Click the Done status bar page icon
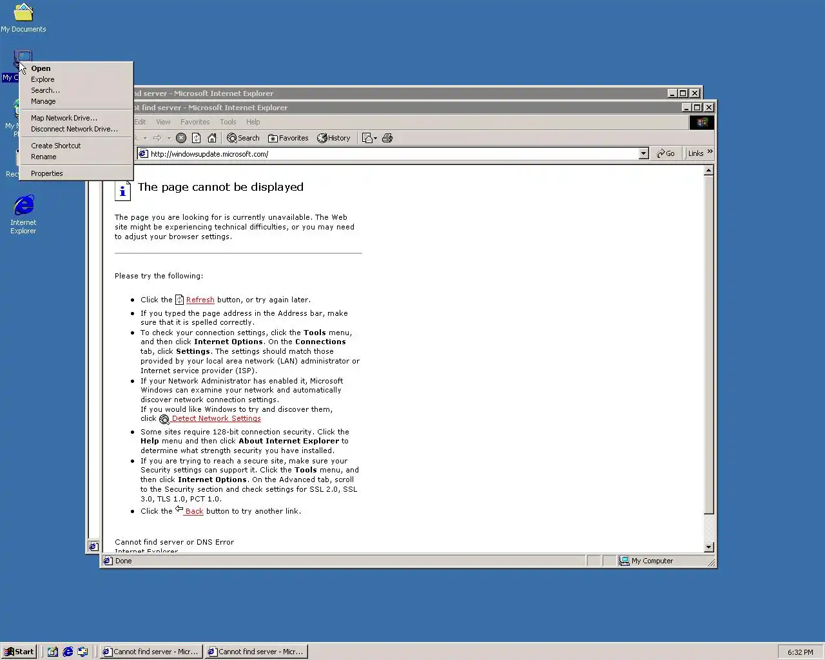This screenshot has width=825, height=660. (108, 561)
